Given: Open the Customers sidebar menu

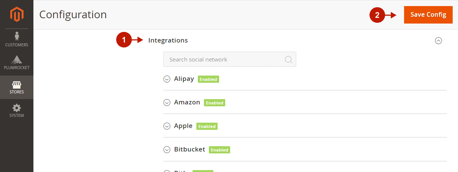Looking at the screenshot, I should coord(17,40).
